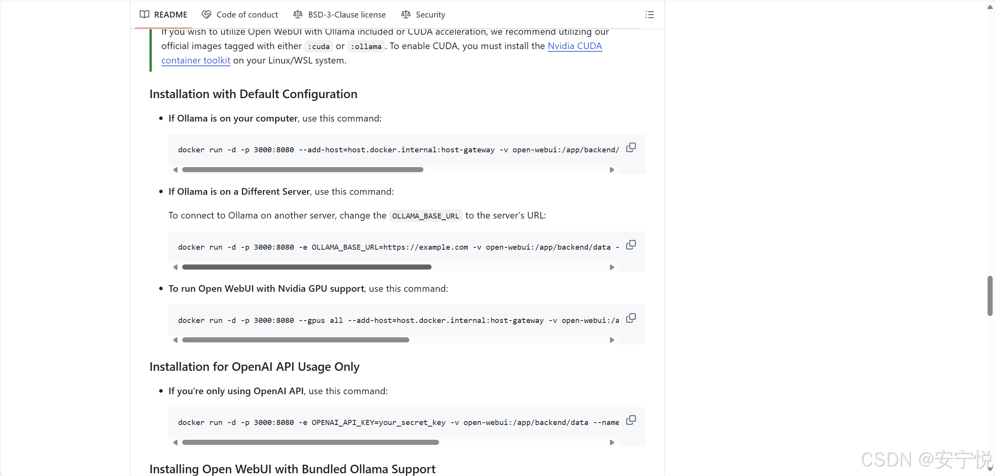Copy the --gpus all docker command

631,318
